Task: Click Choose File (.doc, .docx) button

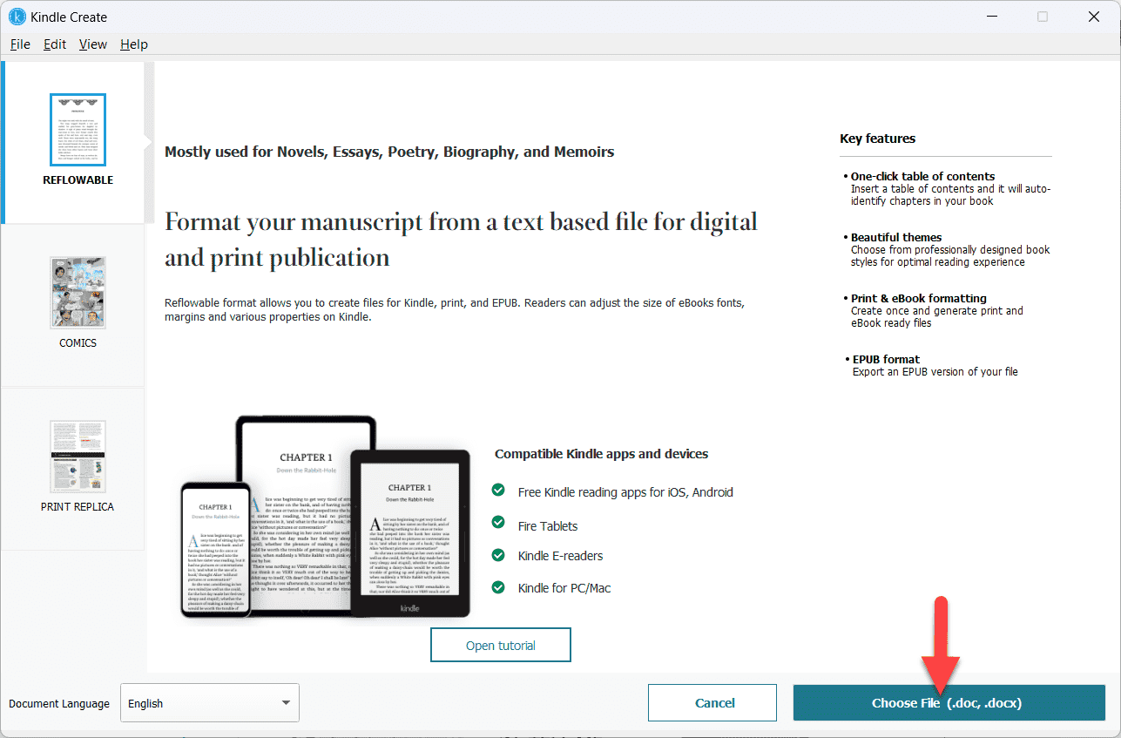Action: click(x=949, y=703)
